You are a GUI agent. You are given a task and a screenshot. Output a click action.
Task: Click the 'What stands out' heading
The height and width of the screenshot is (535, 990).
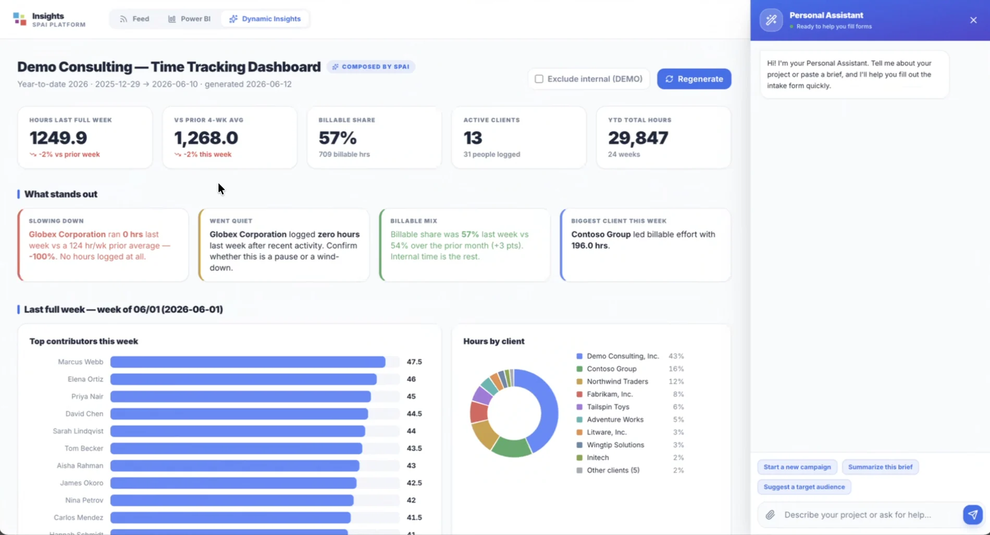click(x=61, y=194)
